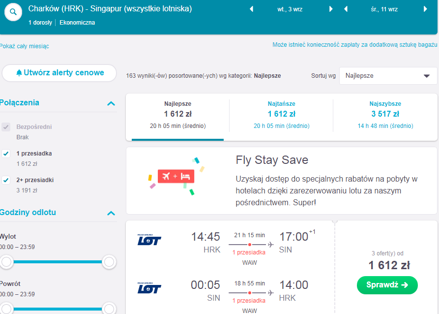Uncheck the 1 przesiadka filter
The image size is (439, 314).
[x=6, y=154]
